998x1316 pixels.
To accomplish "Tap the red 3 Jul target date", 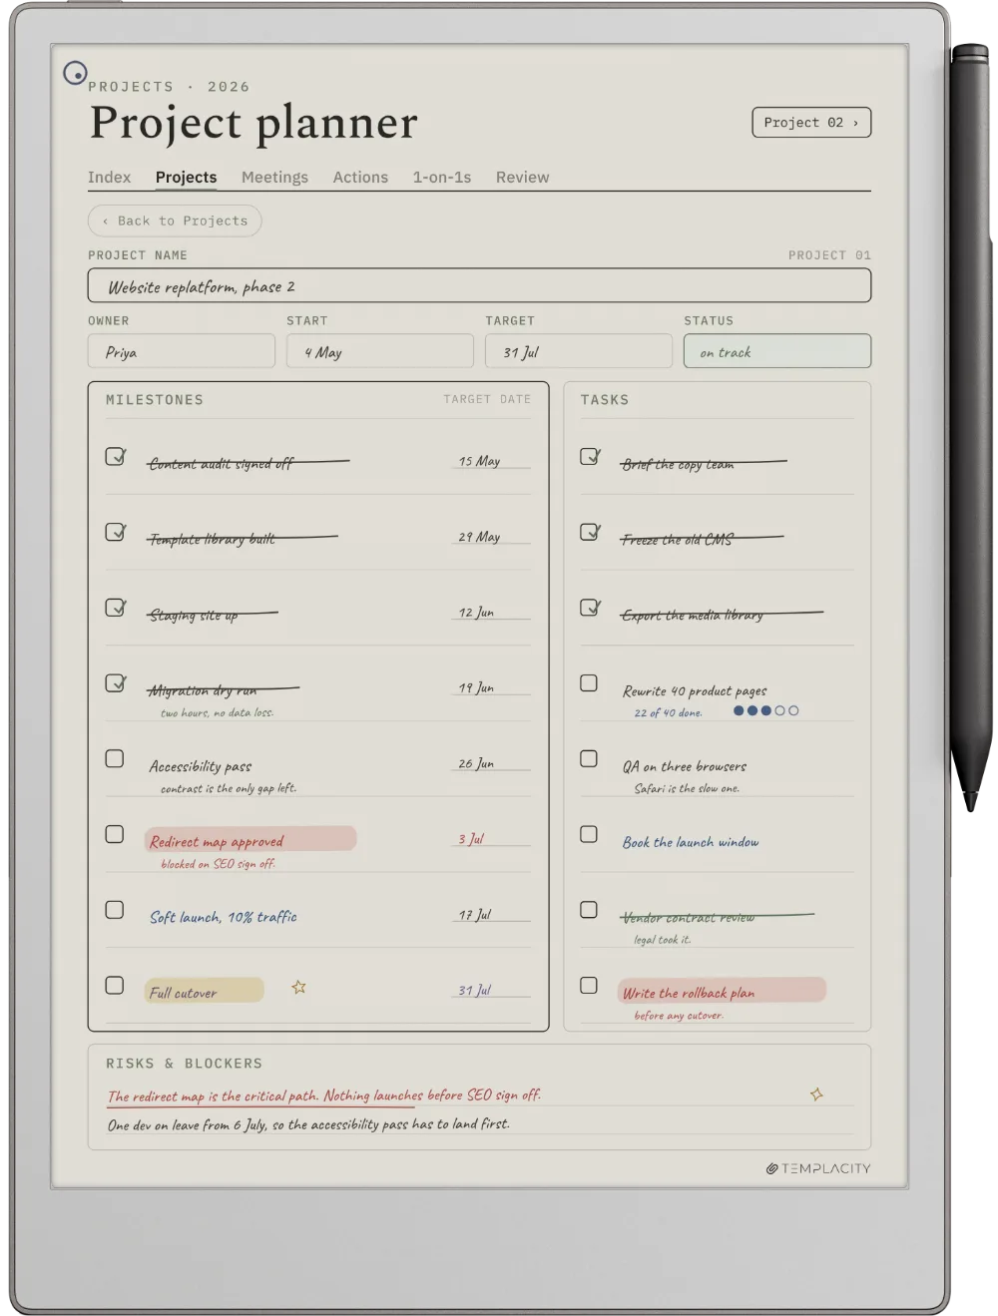I will point(471,839).
